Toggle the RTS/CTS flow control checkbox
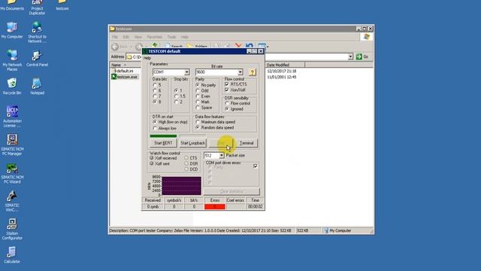481x271 pixels. coord(227,84)
